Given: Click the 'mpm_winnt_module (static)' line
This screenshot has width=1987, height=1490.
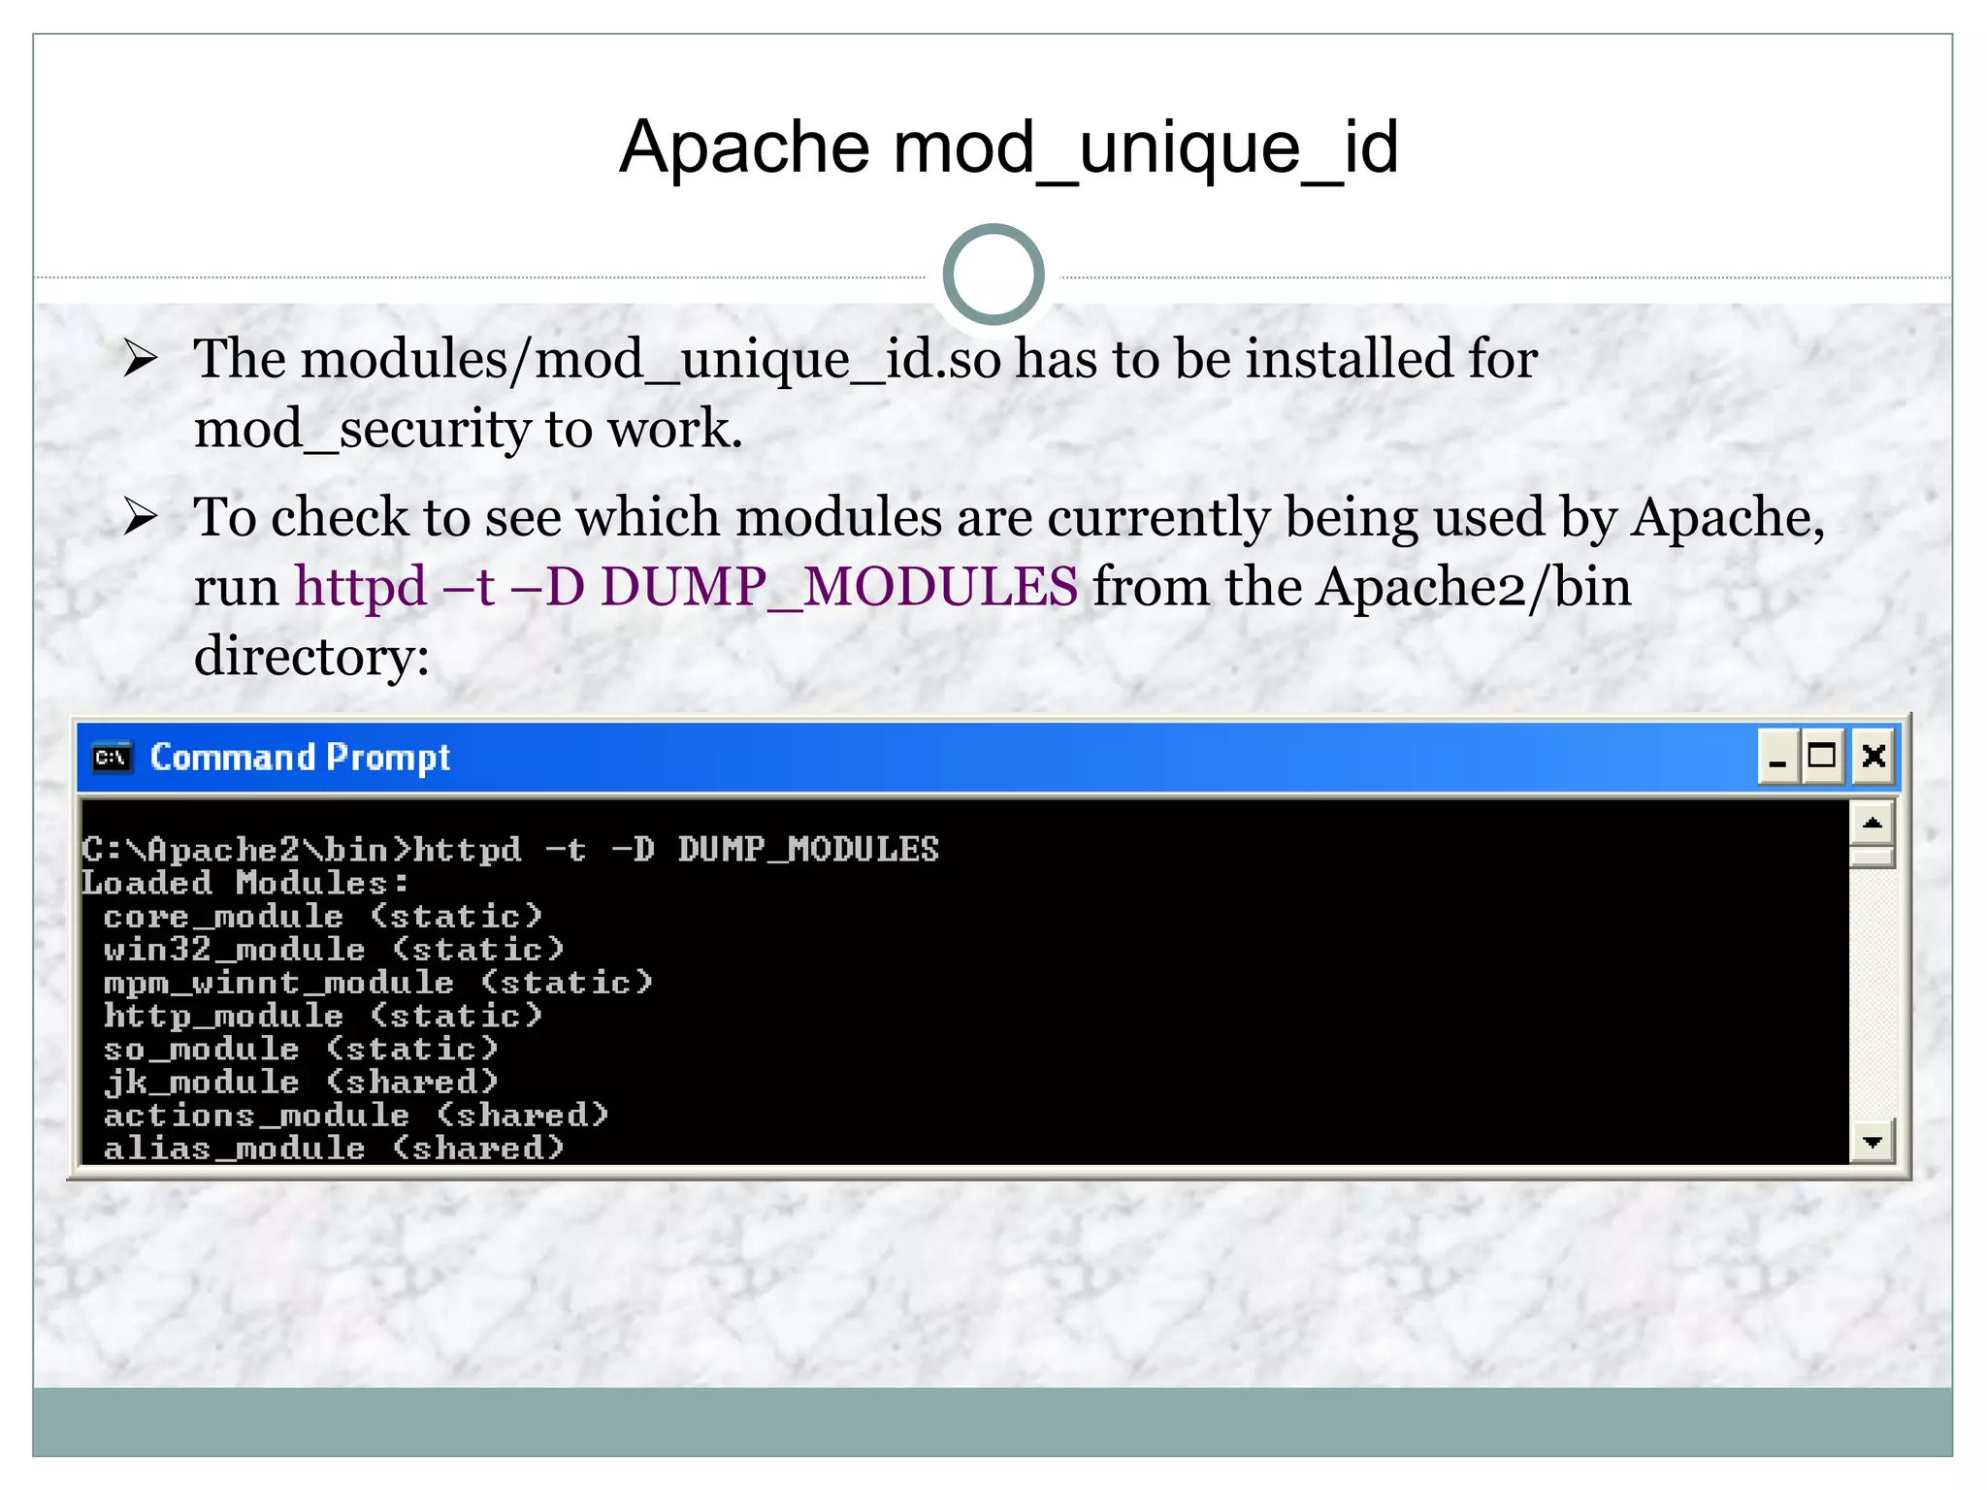Looking at the screenshot, I should [378, 982].
